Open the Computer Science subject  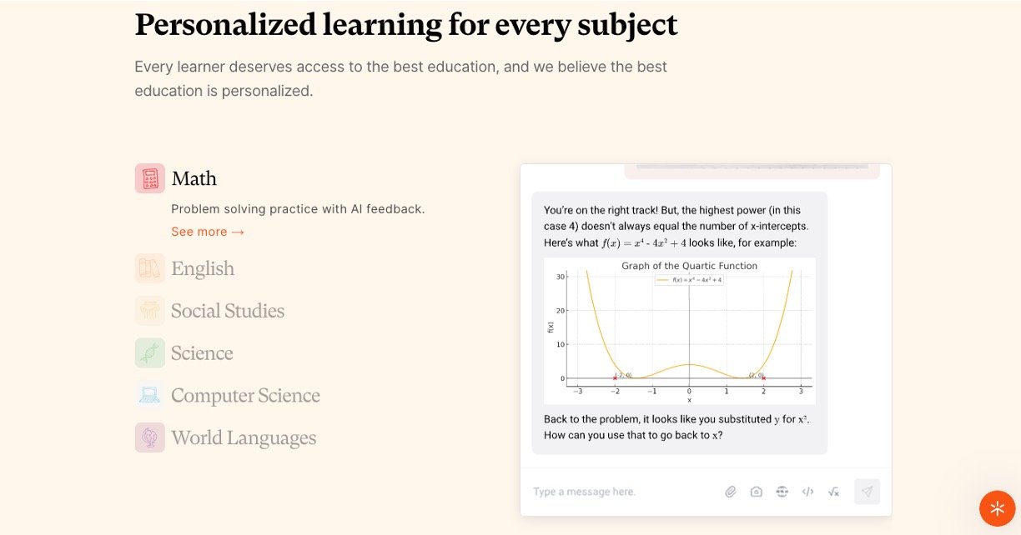tap(245, 395)
